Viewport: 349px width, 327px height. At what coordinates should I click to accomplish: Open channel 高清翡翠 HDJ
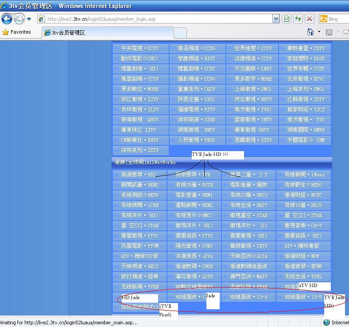pyautogui.click(x=140, y=175)
